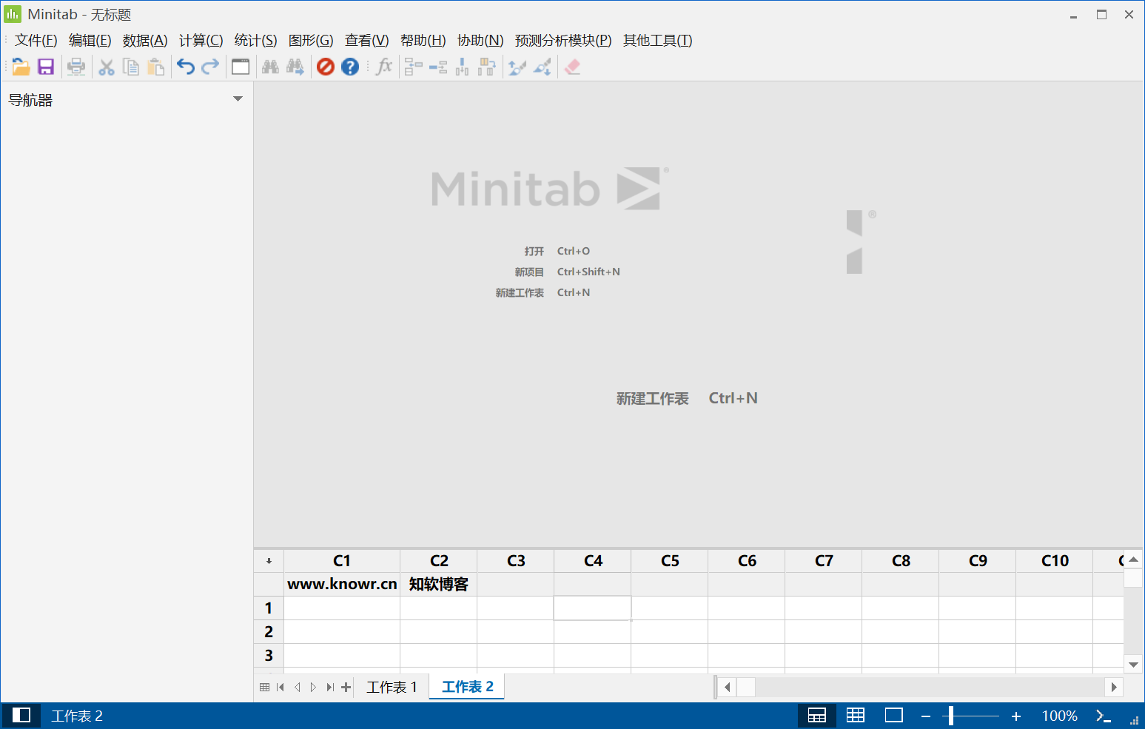
Task: Toggle the navigator pane icon in status bar
Action: pos(21,716)
